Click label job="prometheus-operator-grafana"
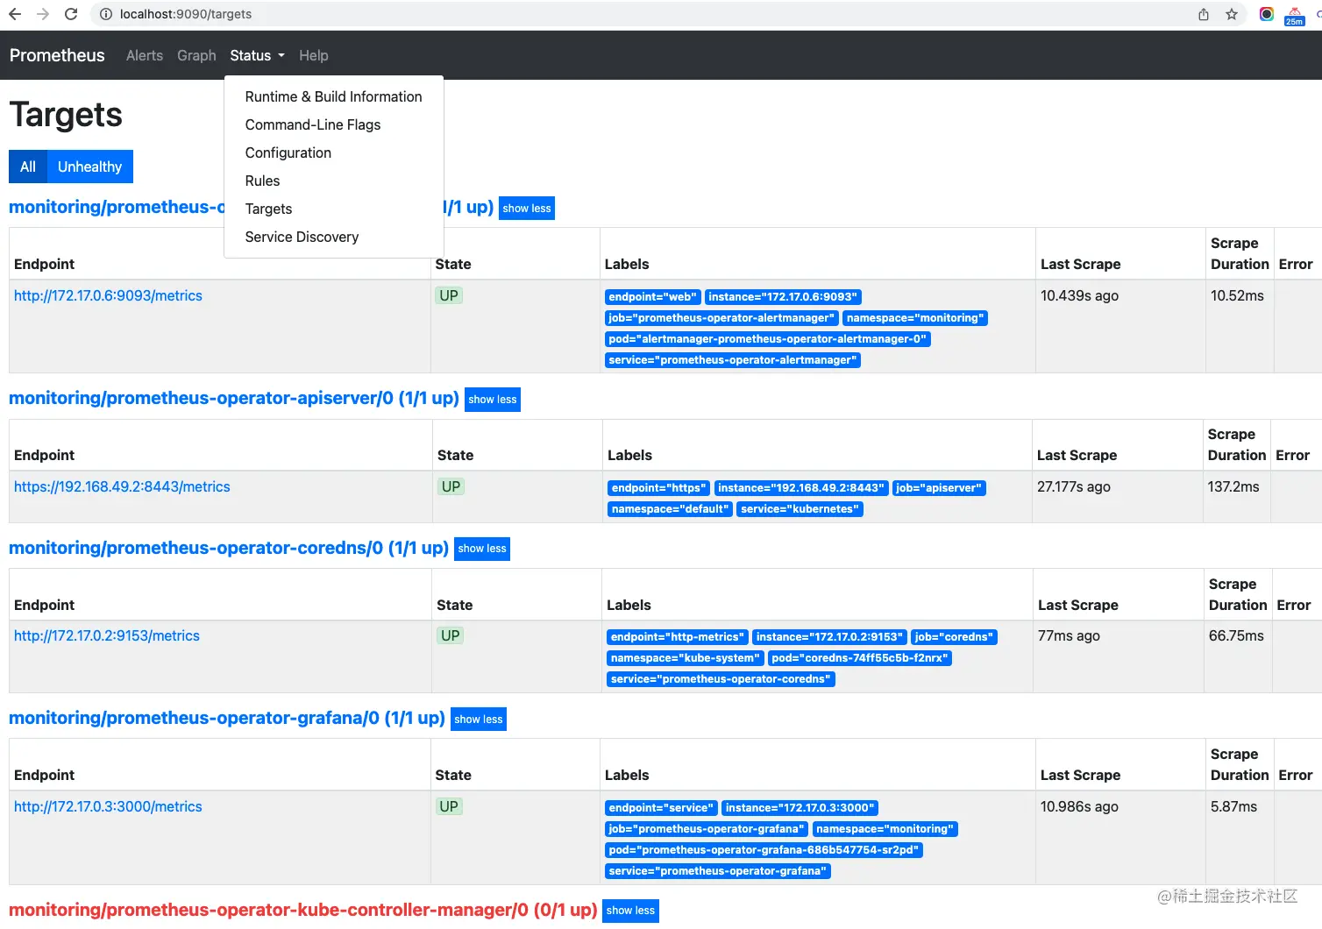 point(707,829)
